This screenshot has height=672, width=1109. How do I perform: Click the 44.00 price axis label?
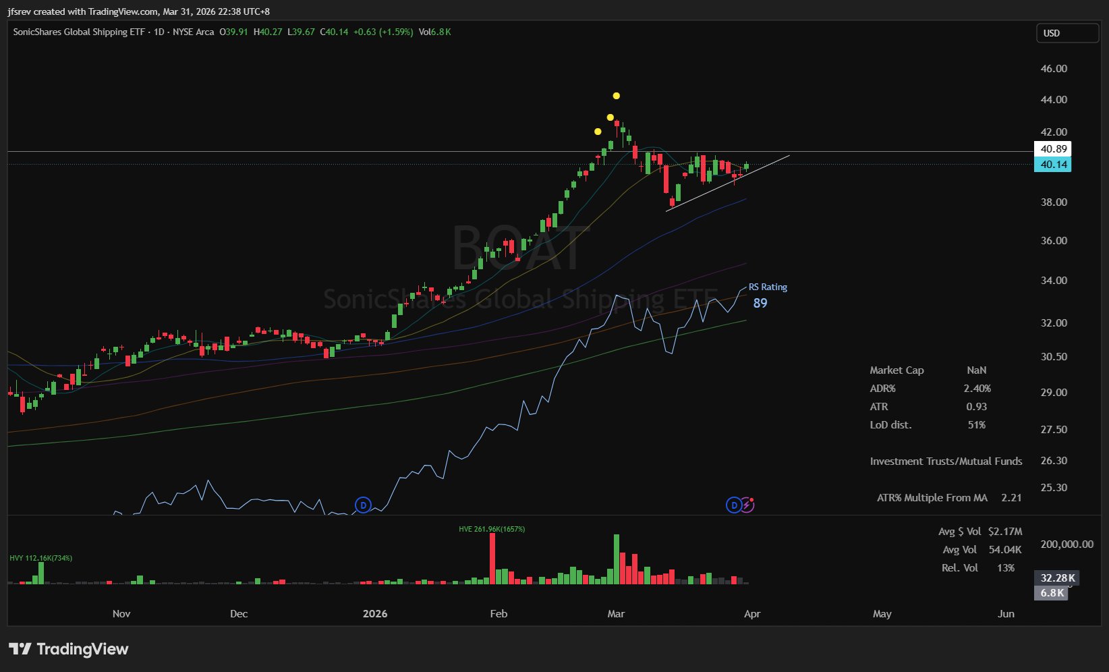point(1054,99)
